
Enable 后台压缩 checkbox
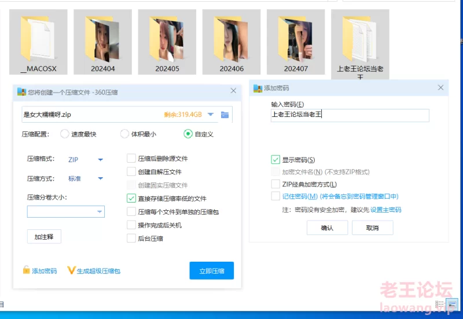pyautogui.click(x=131, y=238)
